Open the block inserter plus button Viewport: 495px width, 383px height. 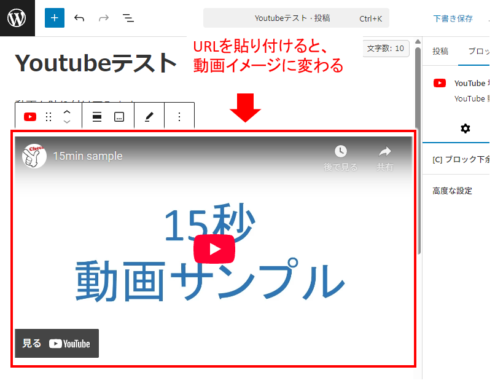coord(54,18)
